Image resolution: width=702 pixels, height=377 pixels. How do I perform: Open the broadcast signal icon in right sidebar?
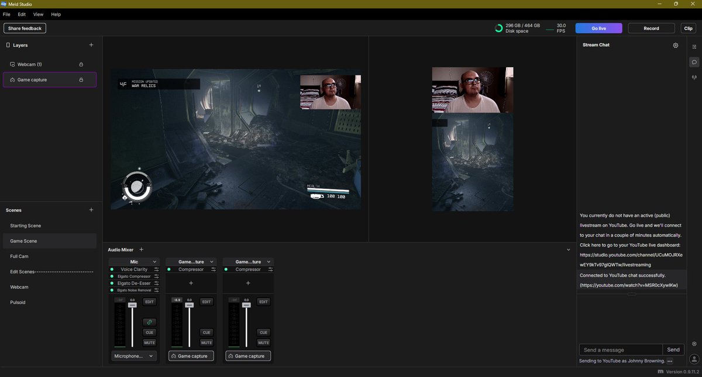694,77
